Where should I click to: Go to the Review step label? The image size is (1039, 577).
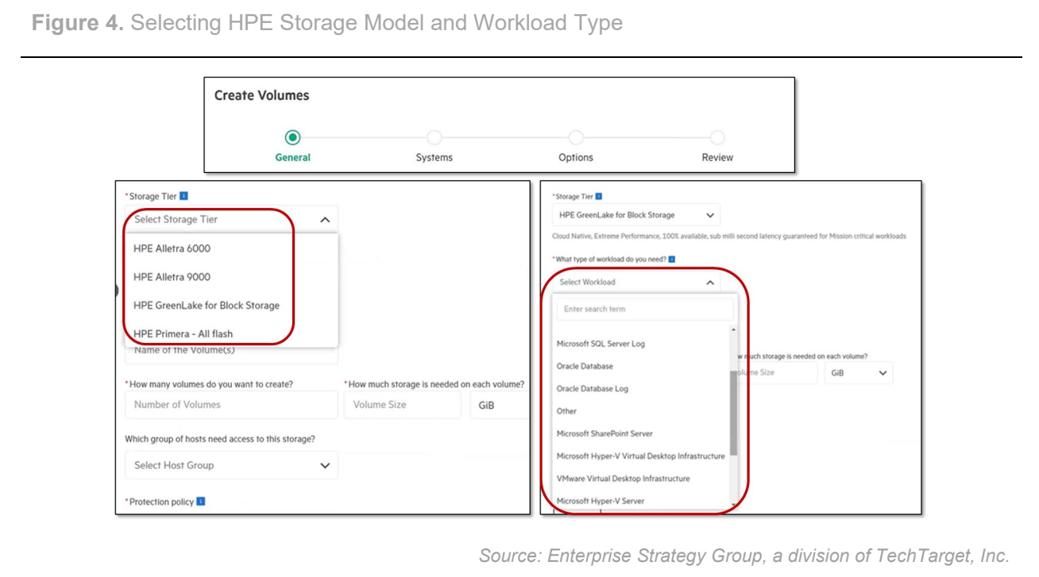click(717, 157)
